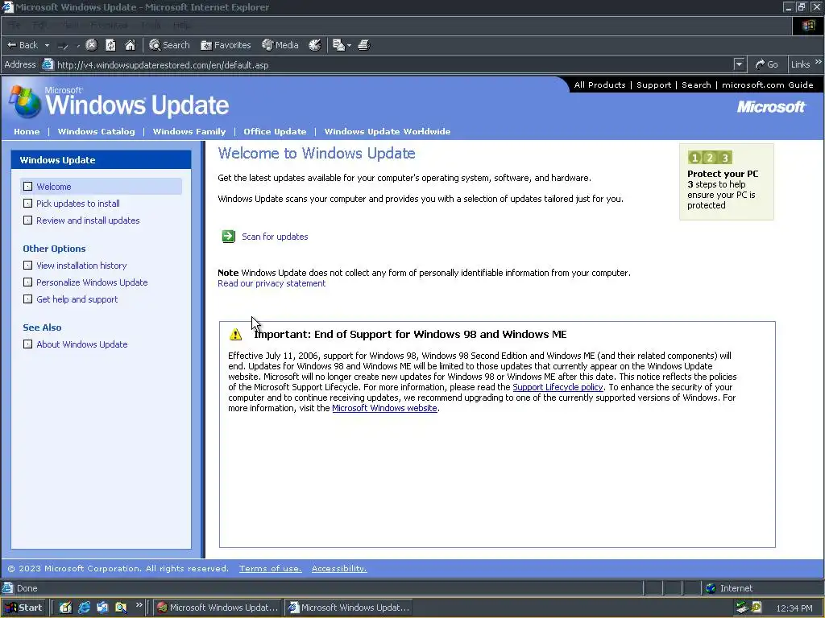Click the Scan for updates link
The width and height of the screenshot is (825, 618).
pos(275,237)
